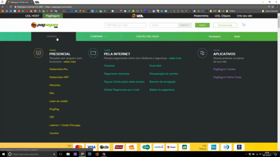
Task: Open the Botões de pagamento link
Action: [x=162, y=90]
